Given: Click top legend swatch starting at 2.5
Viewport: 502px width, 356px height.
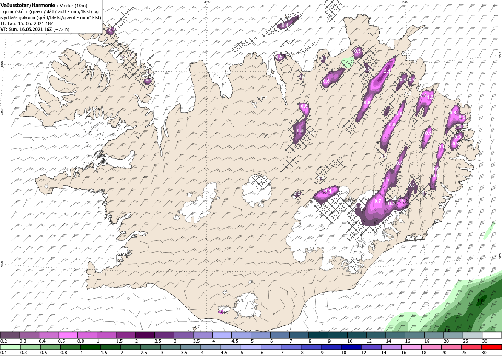Looking at the screenshot, I should point(164,335).
